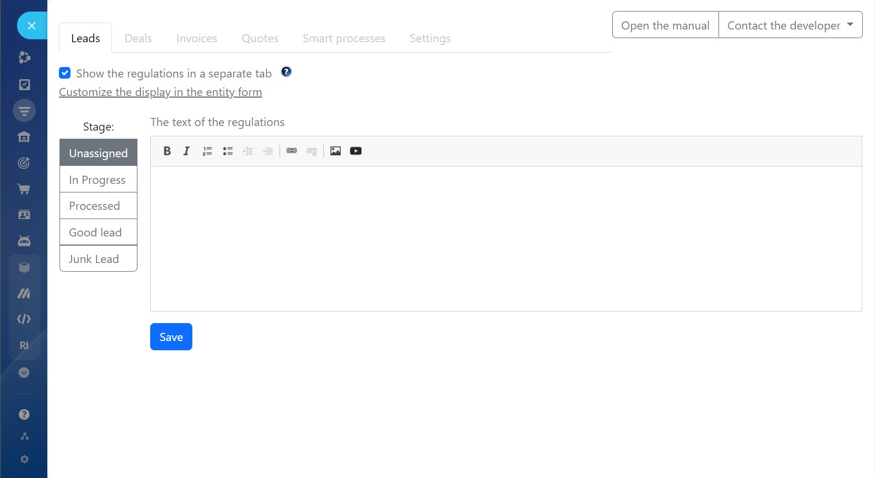
Task: Open the shopping cart sidebar icon
Action: (x=24, y=189)
